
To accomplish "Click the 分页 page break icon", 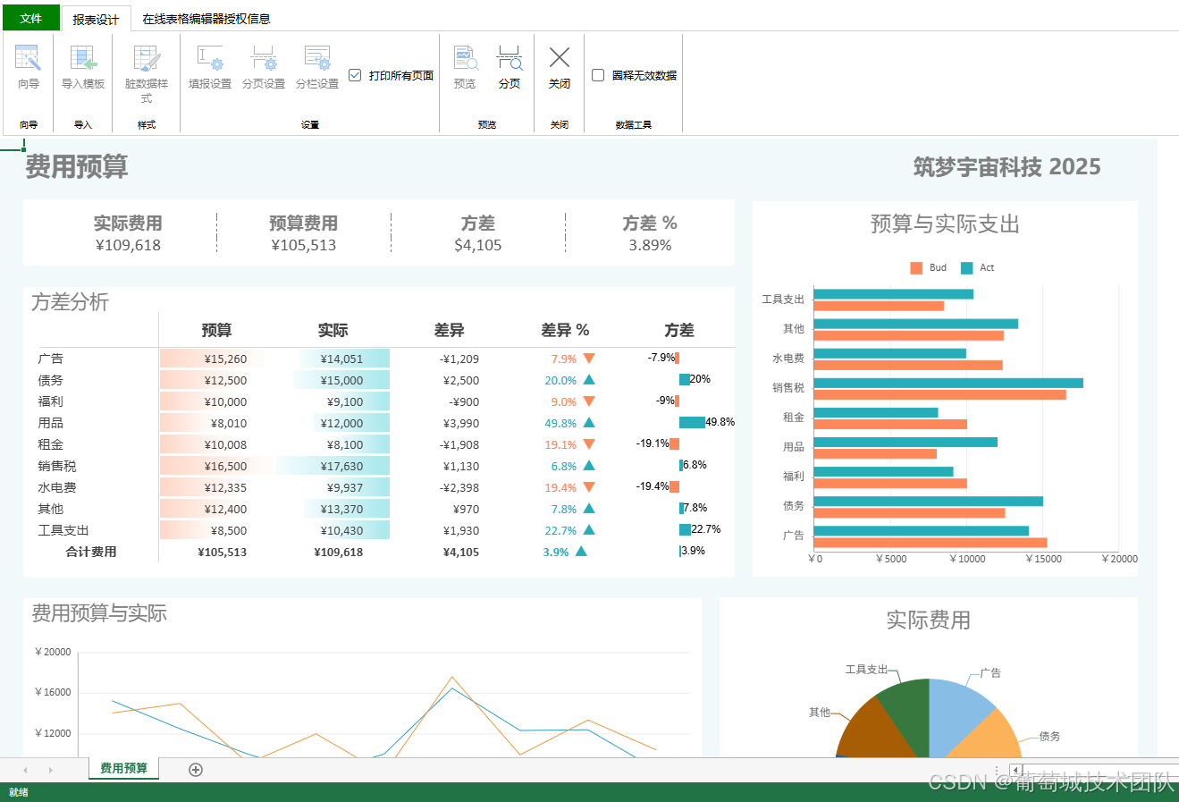I will [x=509, y=59].
